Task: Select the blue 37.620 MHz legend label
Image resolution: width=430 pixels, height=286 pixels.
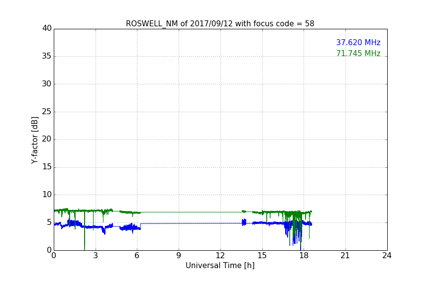Action: [x=358, y=43]
